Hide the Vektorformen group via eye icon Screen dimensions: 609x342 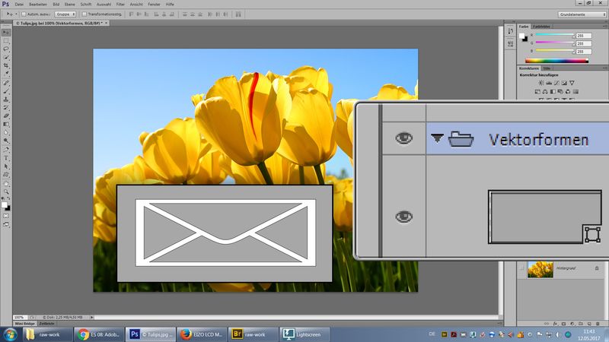(403, 138)
